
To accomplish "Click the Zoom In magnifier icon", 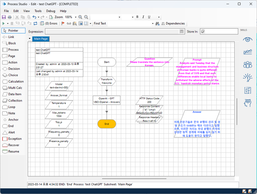I will pos(80,17).
